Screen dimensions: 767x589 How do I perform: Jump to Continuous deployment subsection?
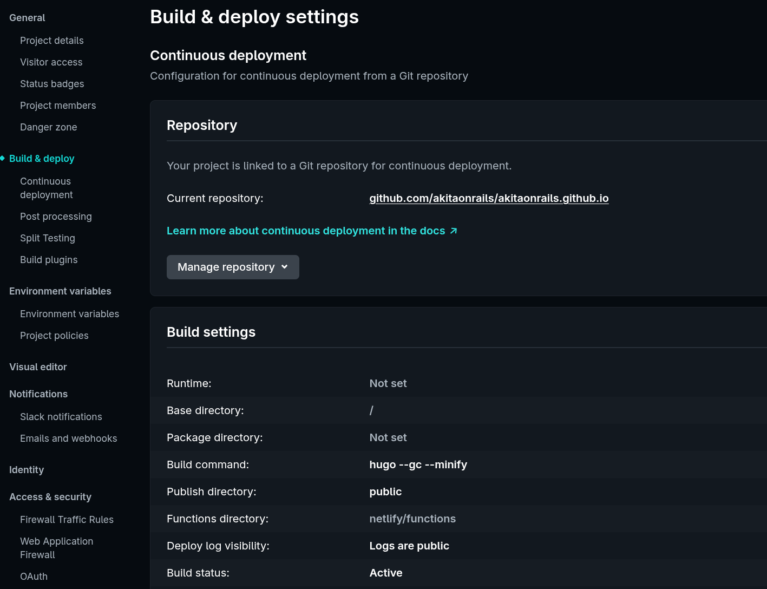[x=47, y=188]
